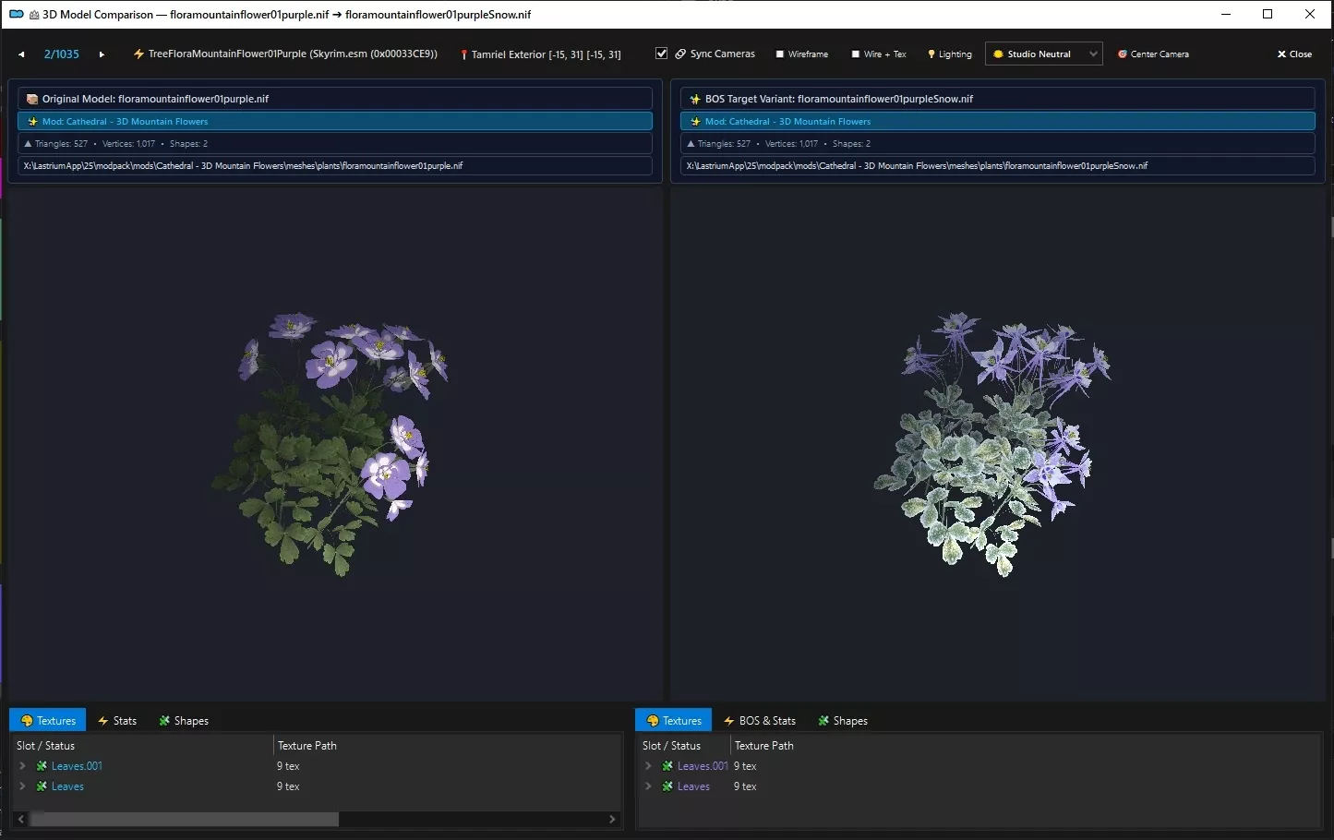Expand the Leaves.001 row in the left panel
Viewport: 1334px width, 840px height.
tap(22, 766)
